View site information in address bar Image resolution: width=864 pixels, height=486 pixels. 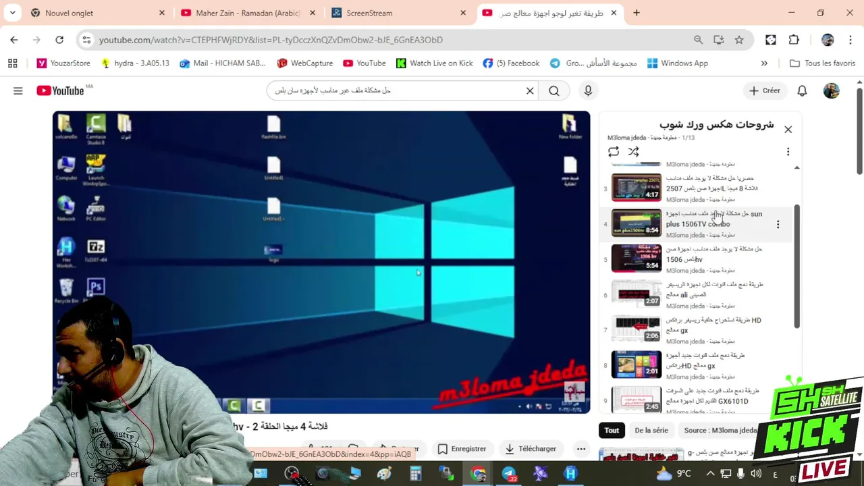[86, 40]
